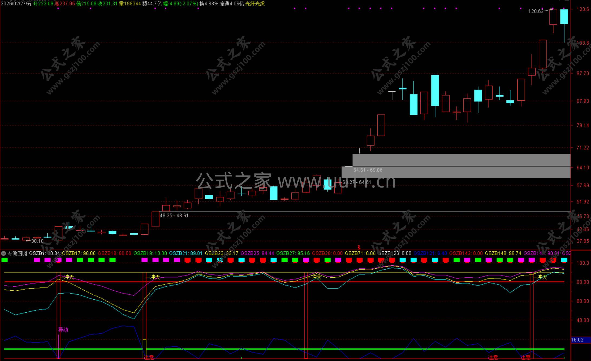
Task: Click the 120.62 peak price label
Action: pos(536,11)
